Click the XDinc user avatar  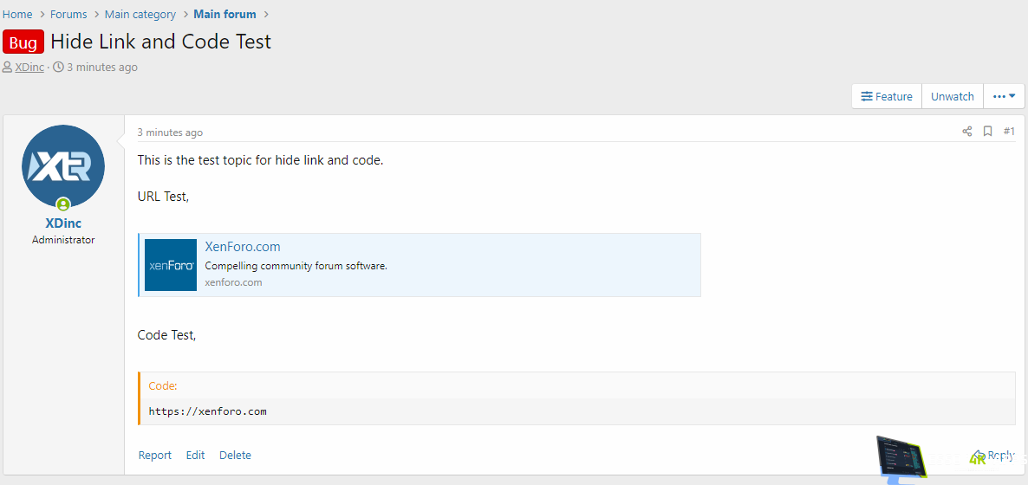point(63,166)
